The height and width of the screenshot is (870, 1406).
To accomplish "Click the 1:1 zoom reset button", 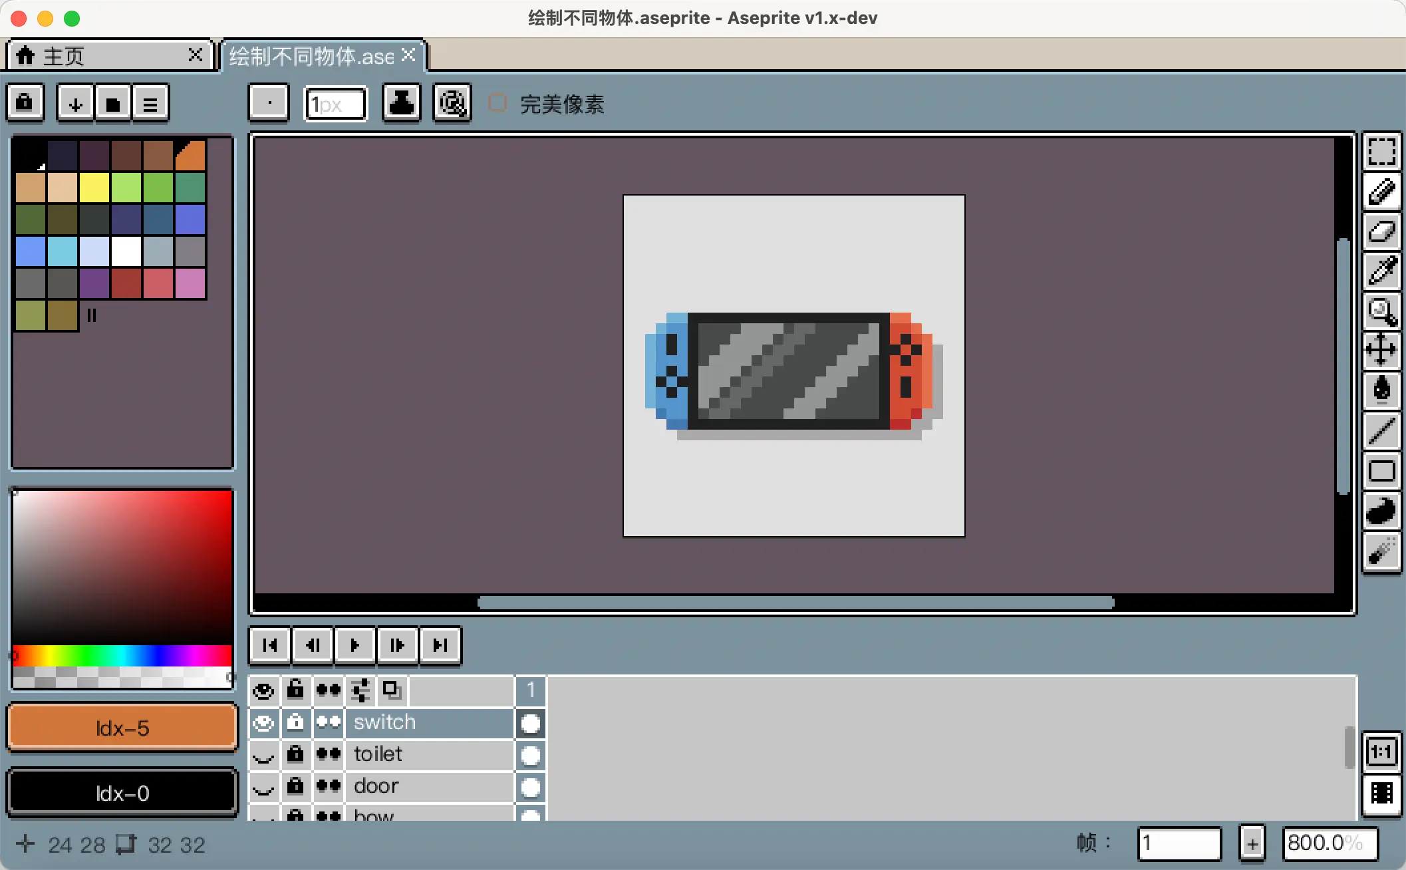I will tap(1381, 752).
